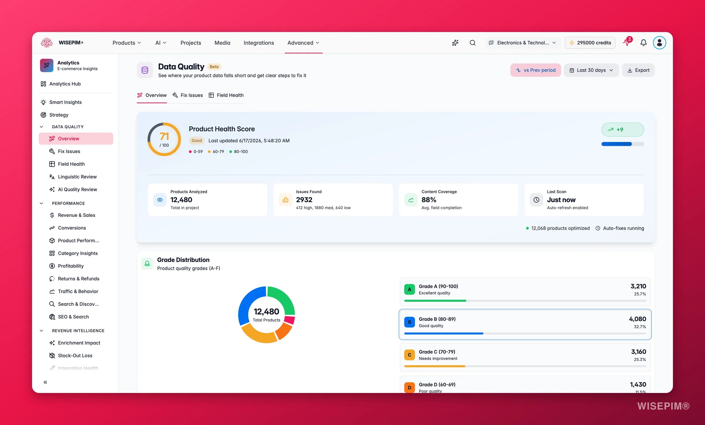Image resolution: width=705 pixels, height=425 pixels.
Task: Click the Beta badge next to Data Quality
Action: coord(214,67)
